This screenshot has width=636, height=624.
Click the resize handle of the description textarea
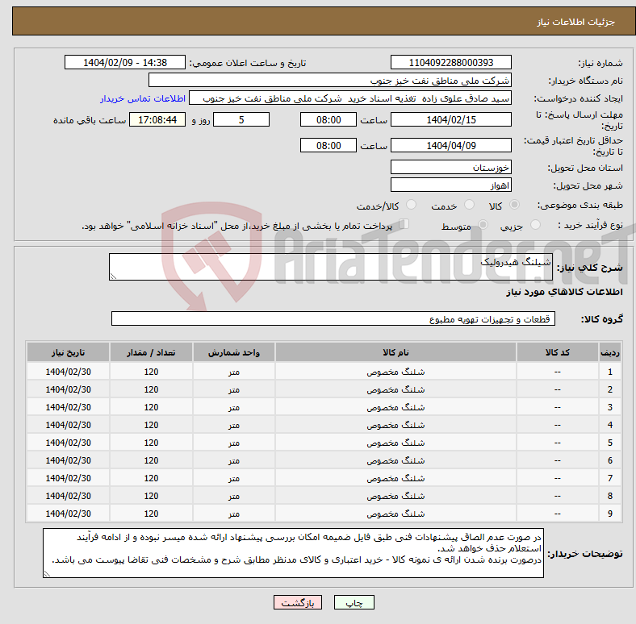[113, 277]
